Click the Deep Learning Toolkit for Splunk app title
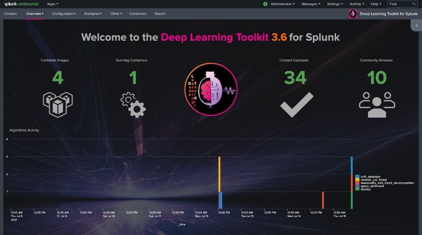This screenshot has width=422, height=235. pos(389,14)
